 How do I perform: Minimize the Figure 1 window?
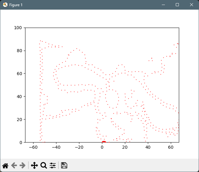pyautogui.click(x=163, y=5)
